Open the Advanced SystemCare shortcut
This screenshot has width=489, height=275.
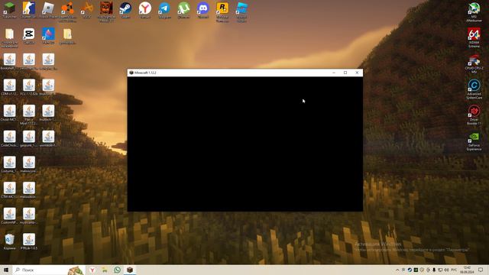tap(474, 86)
